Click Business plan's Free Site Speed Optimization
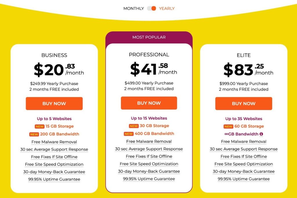The width and height of the screenshot is (297, 198). click(54, 164)
